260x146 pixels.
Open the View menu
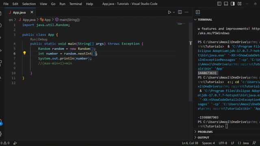click(x=43, y=4)
